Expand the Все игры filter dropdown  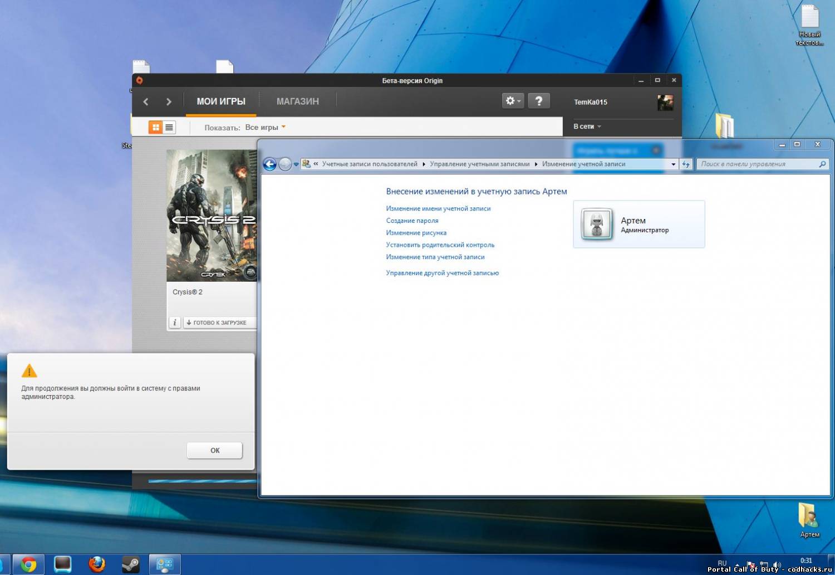[266, 128]
